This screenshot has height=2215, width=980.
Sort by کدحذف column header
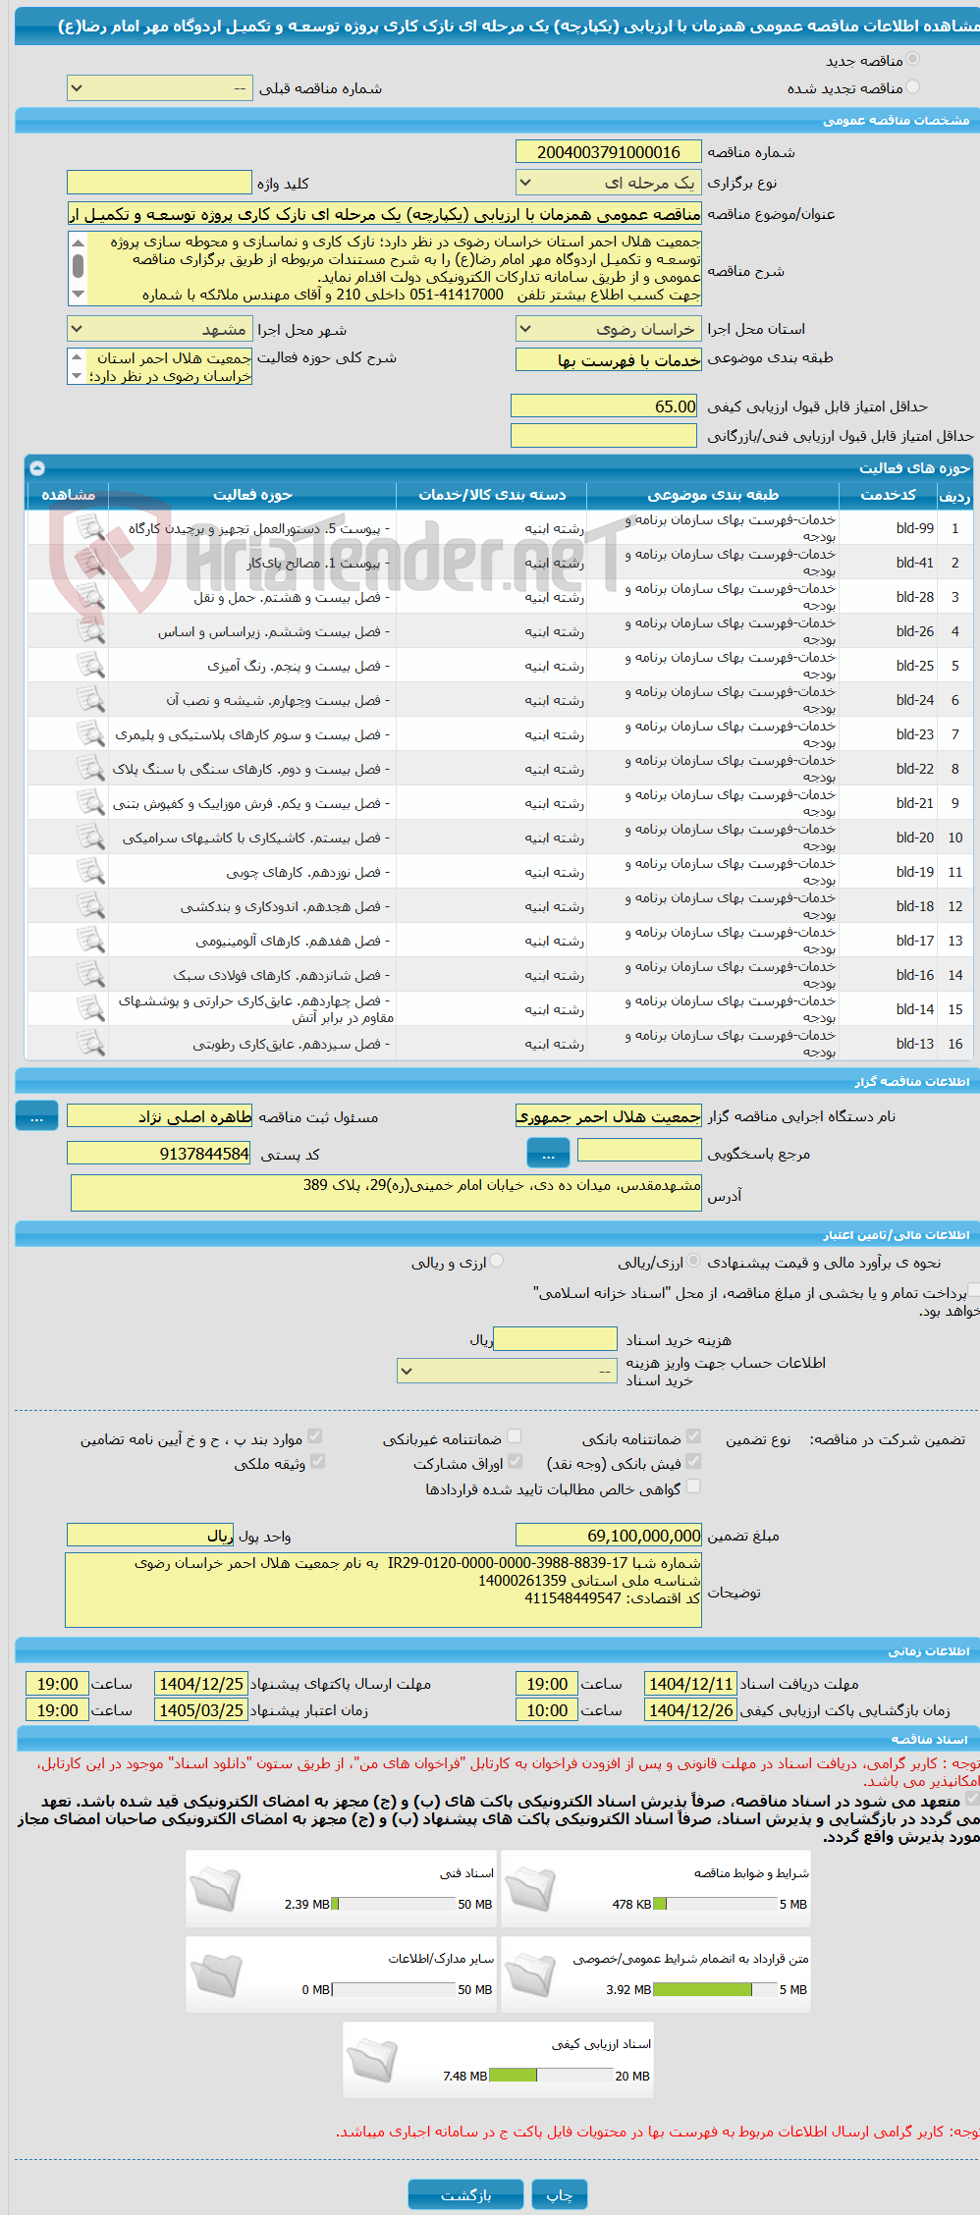click(x=888, y=495)
